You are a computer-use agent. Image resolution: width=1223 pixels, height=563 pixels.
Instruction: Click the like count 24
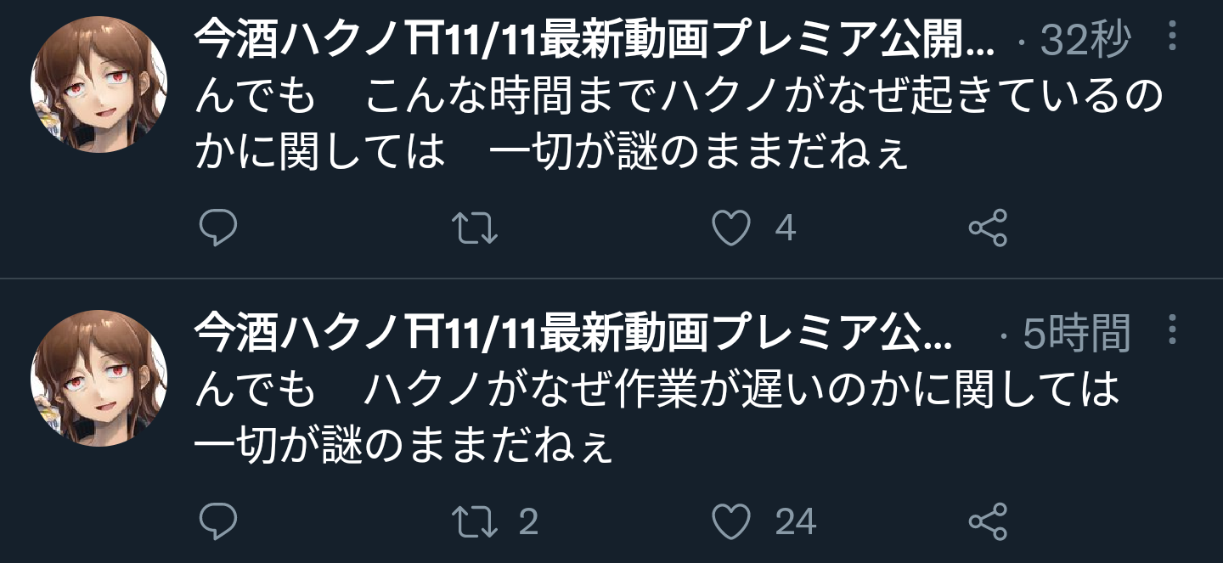tap(795, 521)
